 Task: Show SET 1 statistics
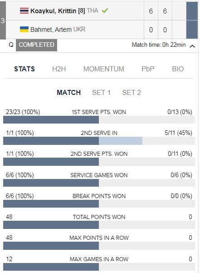101,93
